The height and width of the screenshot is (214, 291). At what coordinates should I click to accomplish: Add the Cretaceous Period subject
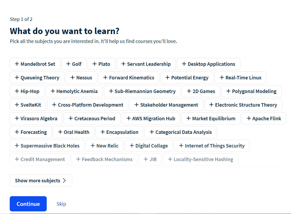click(92, 118)
